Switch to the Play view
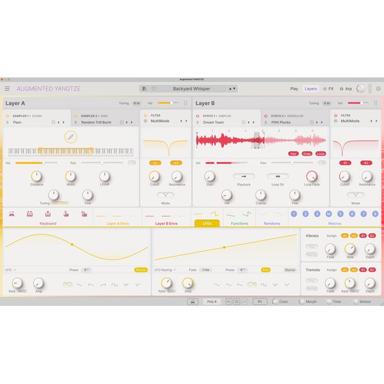The height and width of the screenshot is (384, 384). (294, 89)
